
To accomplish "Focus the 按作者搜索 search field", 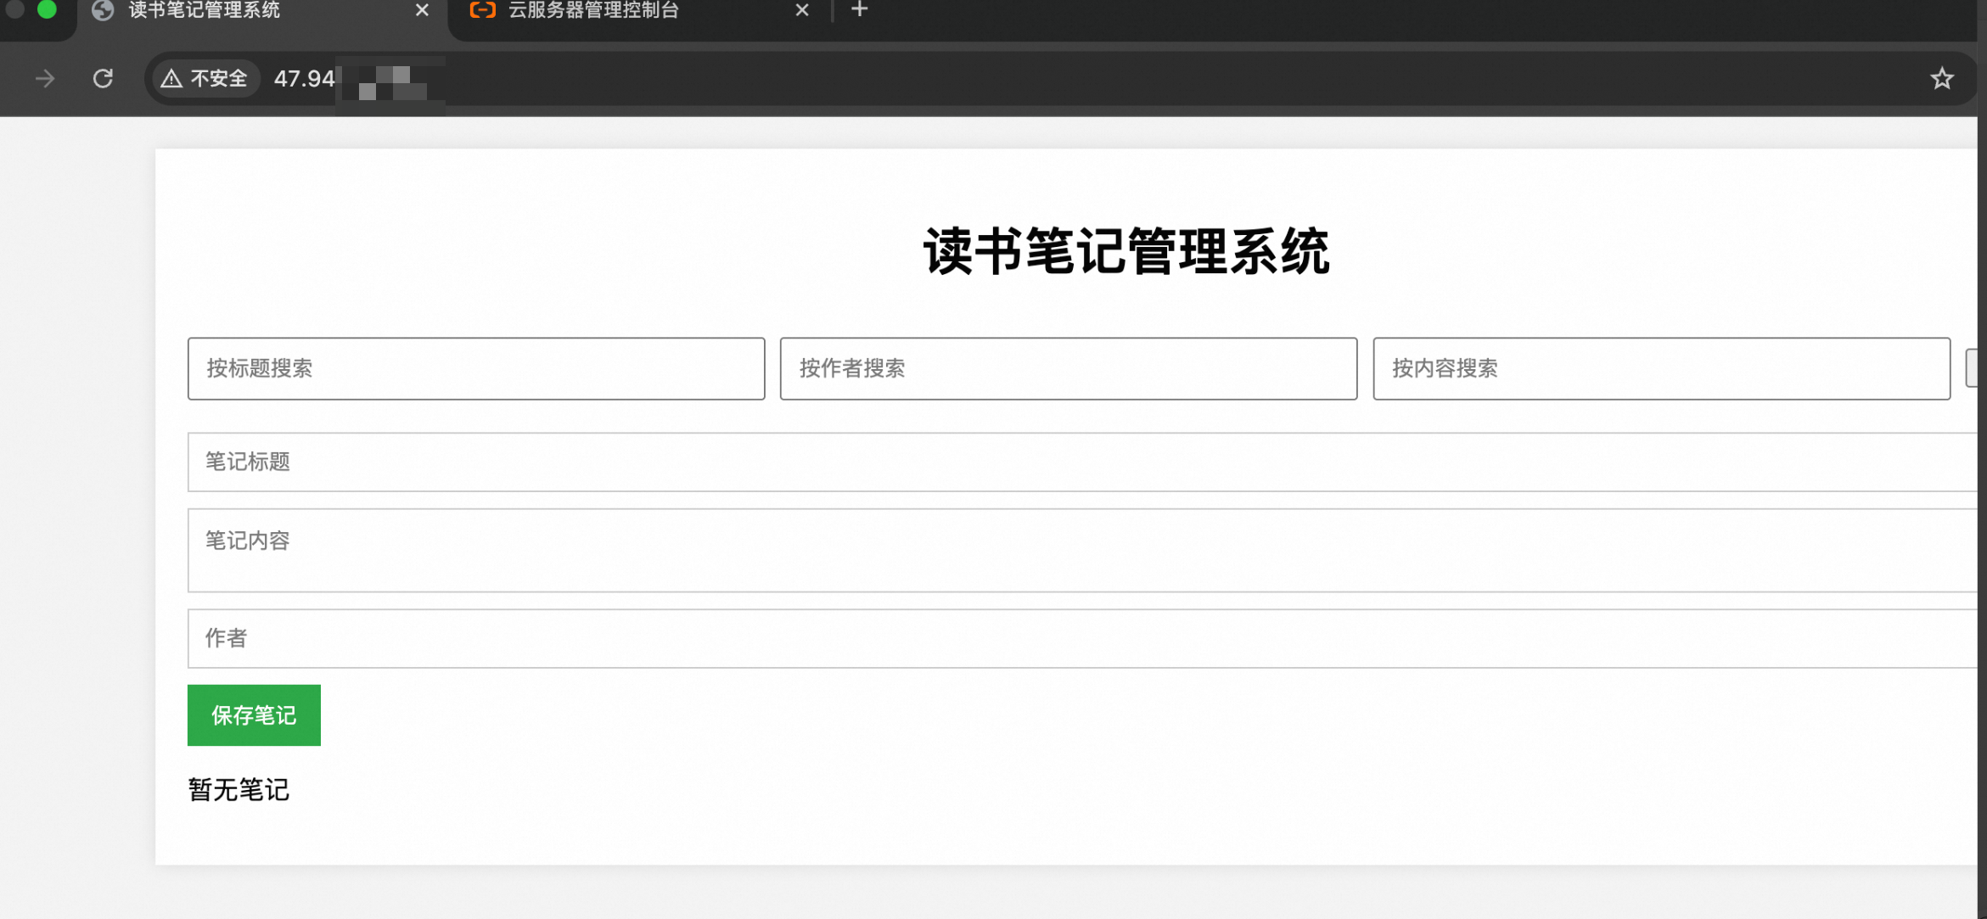I will point(1068,368).
